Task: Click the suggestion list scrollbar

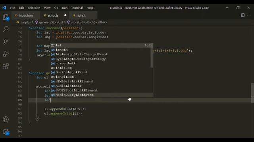Action: (x=152, y=55)
